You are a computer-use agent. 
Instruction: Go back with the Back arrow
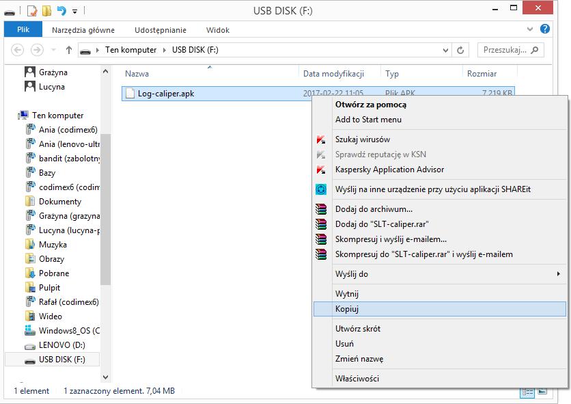tap(18, 50)
